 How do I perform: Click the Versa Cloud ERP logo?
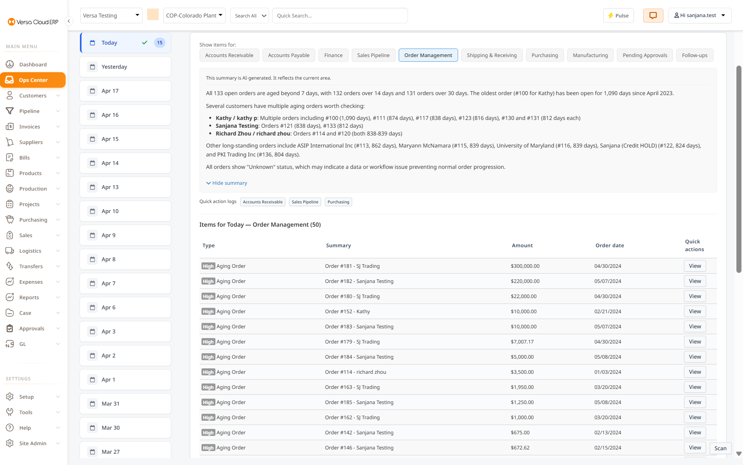[33, 22]
